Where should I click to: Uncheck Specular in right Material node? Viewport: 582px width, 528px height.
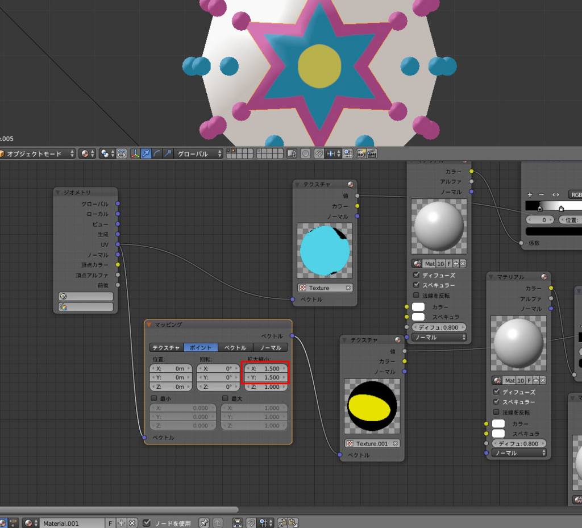click(496, 401)
